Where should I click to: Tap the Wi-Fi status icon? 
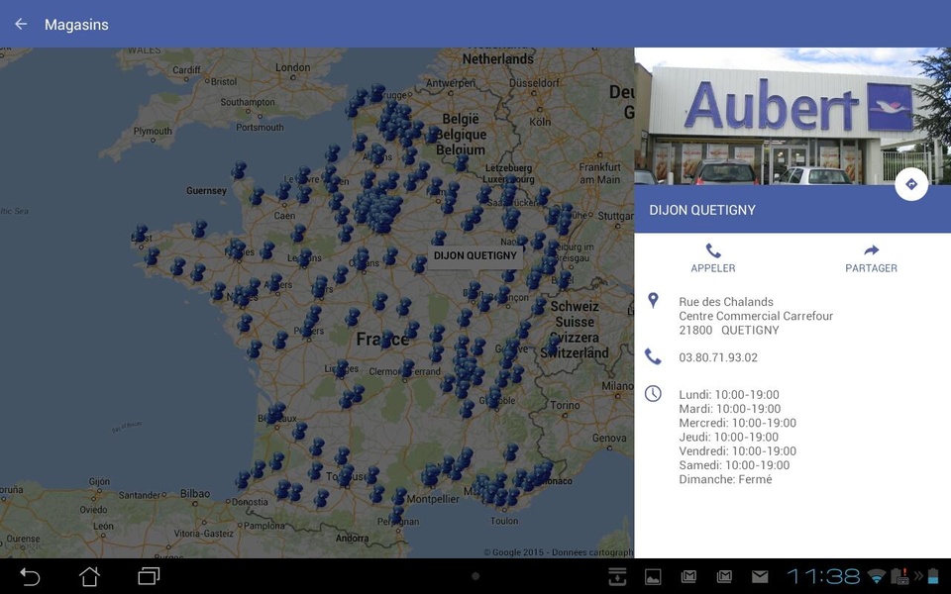[876, 576]
